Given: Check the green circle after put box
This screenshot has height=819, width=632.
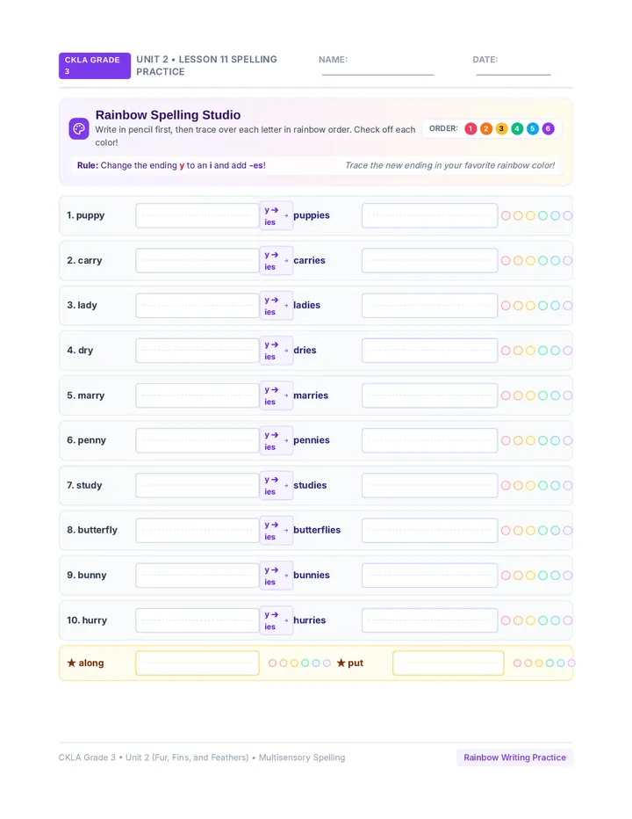Looking at the screenshot, I should point(549,663).
